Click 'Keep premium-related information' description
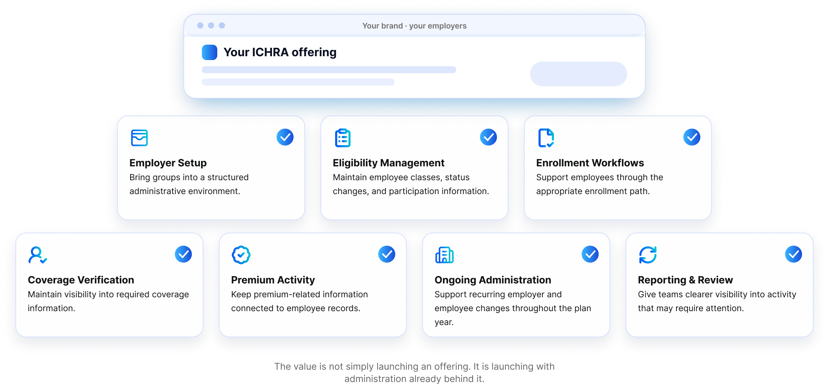This screenshot has height=387, width=829. tap(300, 302)
